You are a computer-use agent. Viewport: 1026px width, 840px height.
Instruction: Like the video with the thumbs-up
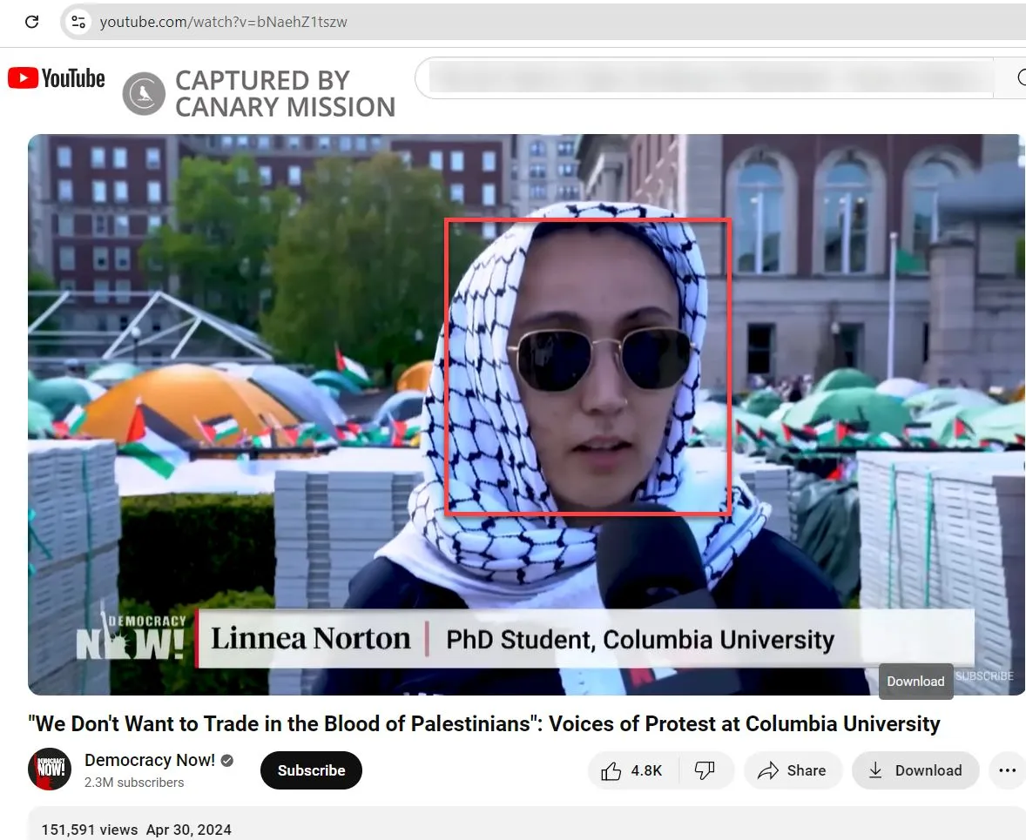click(x=611, y=769)
